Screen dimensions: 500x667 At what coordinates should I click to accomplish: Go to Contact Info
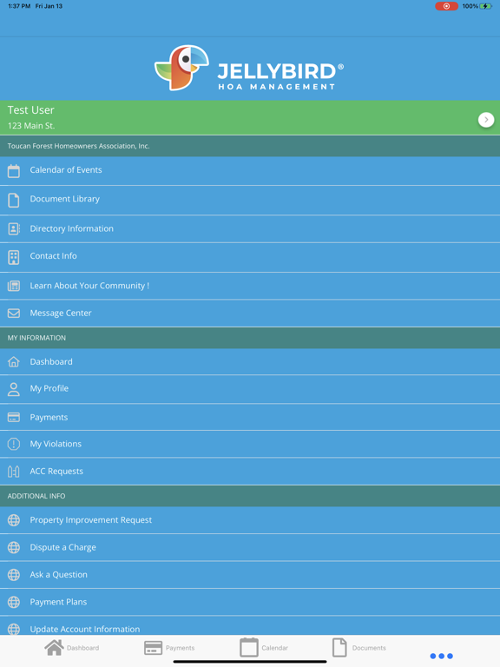click(x=250, y=257)
